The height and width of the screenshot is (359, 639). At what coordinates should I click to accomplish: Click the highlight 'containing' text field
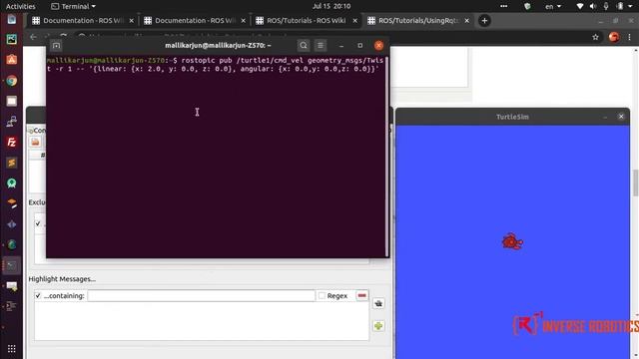tap(202, 295)
